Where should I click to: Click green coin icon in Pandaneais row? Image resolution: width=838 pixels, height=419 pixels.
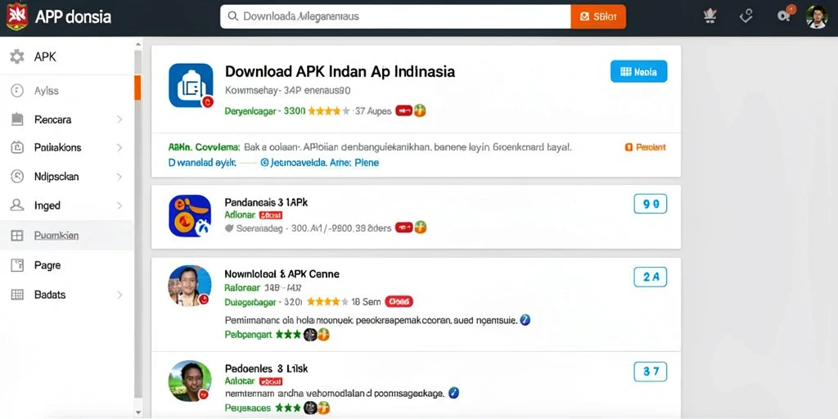click(421, 228)
